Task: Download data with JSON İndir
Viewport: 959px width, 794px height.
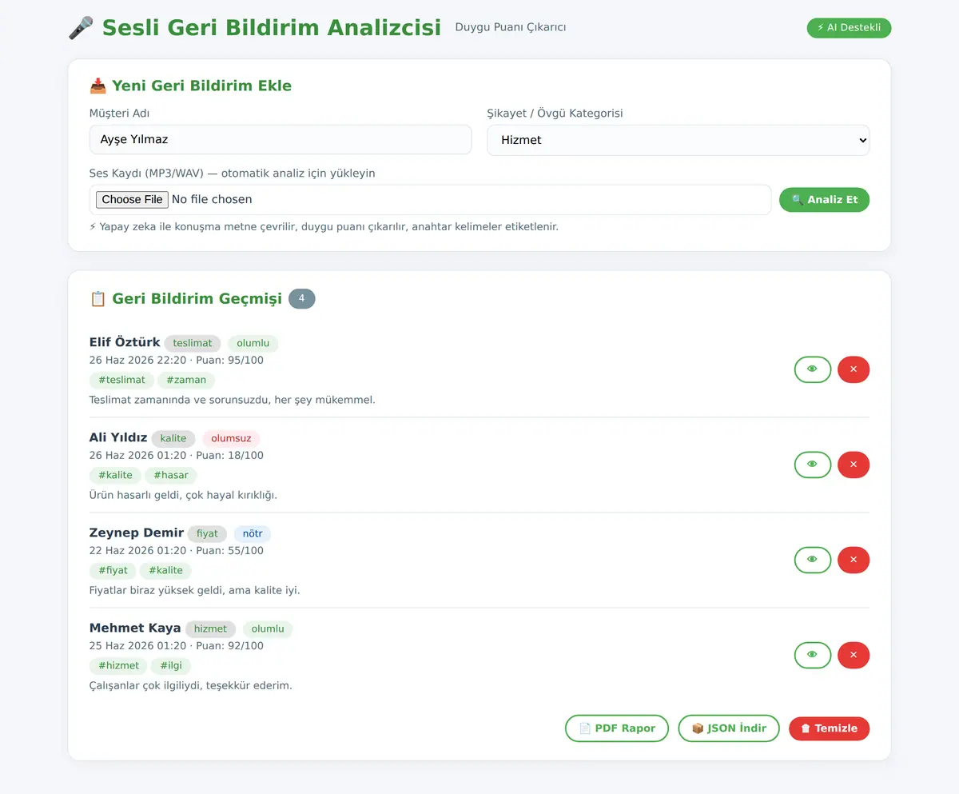Action: click(x=729, y=728)
